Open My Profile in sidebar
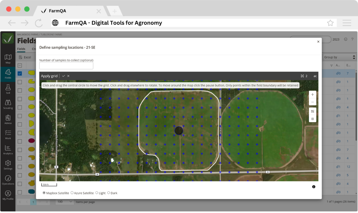Screen dimensions: 358x213 pos(8,195)
